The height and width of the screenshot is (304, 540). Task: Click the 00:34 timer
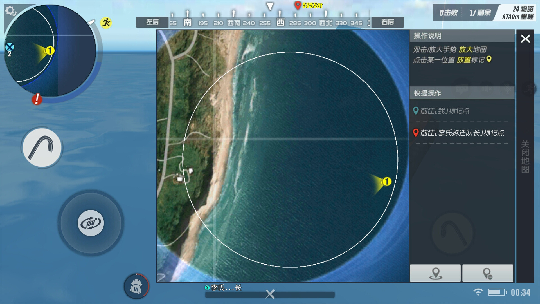tap(521, 293)
